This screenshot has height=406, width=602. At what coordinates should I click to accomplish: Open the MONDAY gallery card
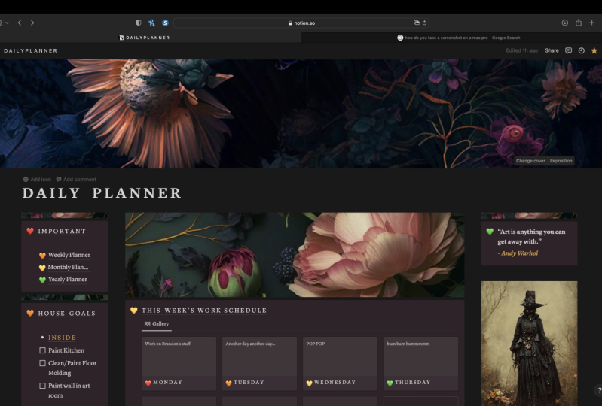tap(179, 363)
